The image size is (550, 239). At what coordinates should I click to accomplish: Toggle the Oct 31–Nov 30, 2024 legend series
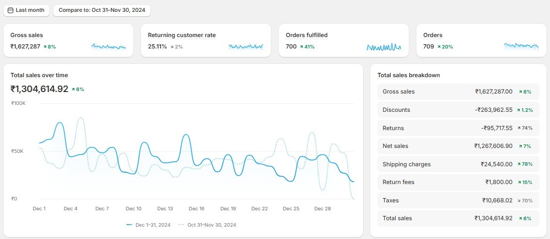pyautogui.click(x=207, y=225)
